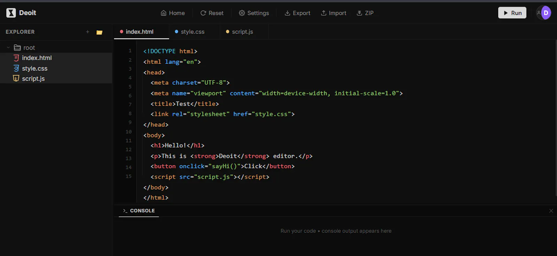The image size is (557, 256).
Task: Click the h1 Hello! code line
Action: click(x=177, y=145)
